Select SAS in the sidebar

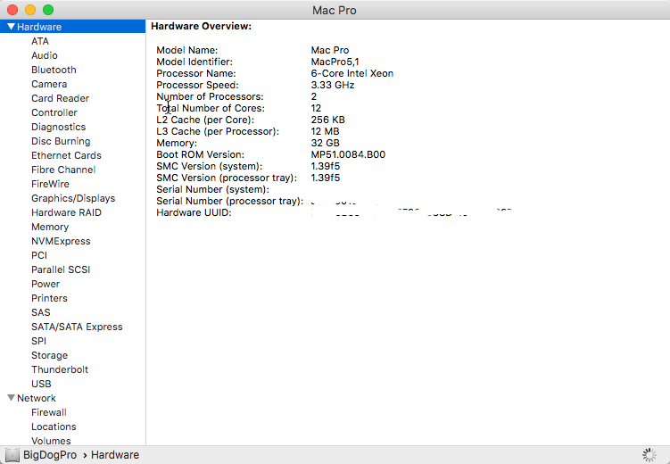(41, 312)
